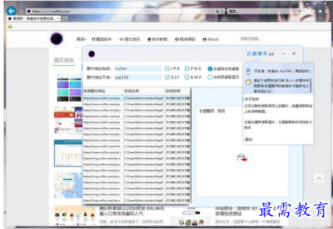333x229 pixels.
Task: Select the first highlighted row in image list
Action: [x=136, y=98]
